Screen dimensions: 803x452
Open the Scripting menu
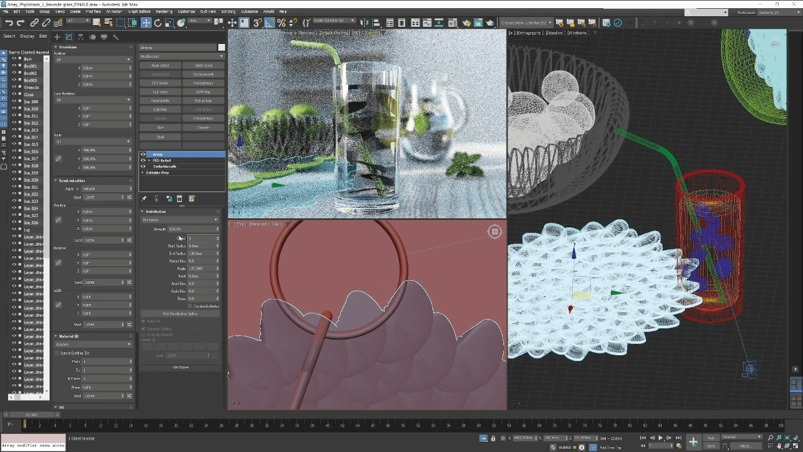[x=228, y=11]
